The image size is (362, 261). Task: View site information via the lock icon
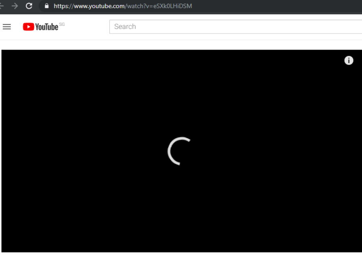point(47,6)
